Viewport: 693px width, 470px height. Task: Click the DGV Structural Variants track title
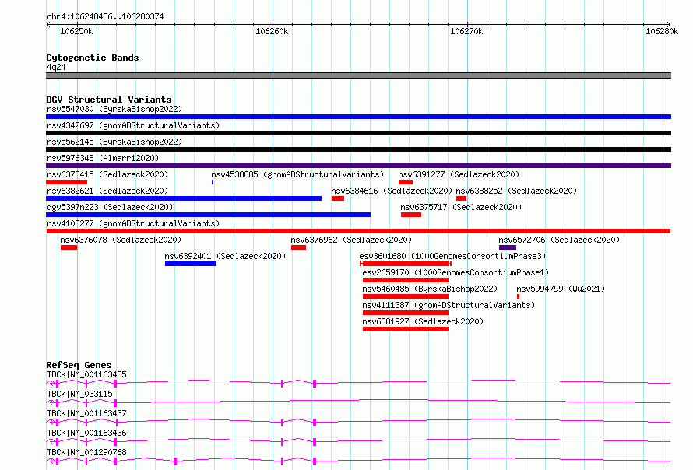click(x=109, y=100)
